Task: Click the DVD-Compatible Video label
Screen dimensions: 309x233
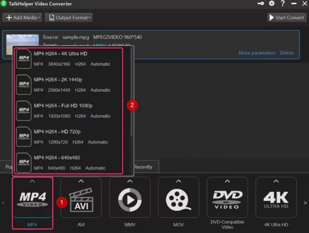Action: [x=227, y=225]
